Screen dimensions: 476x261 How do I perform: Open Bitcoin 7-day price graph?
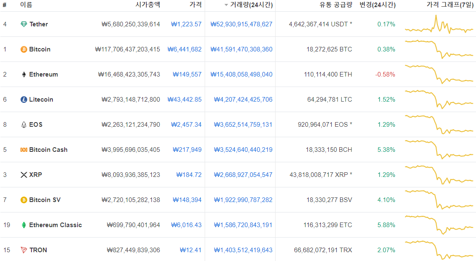(439, 49)
